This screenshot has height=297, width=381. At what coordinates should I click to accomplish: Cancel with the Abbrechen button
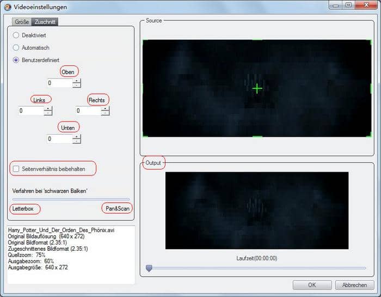pos(354,285)
